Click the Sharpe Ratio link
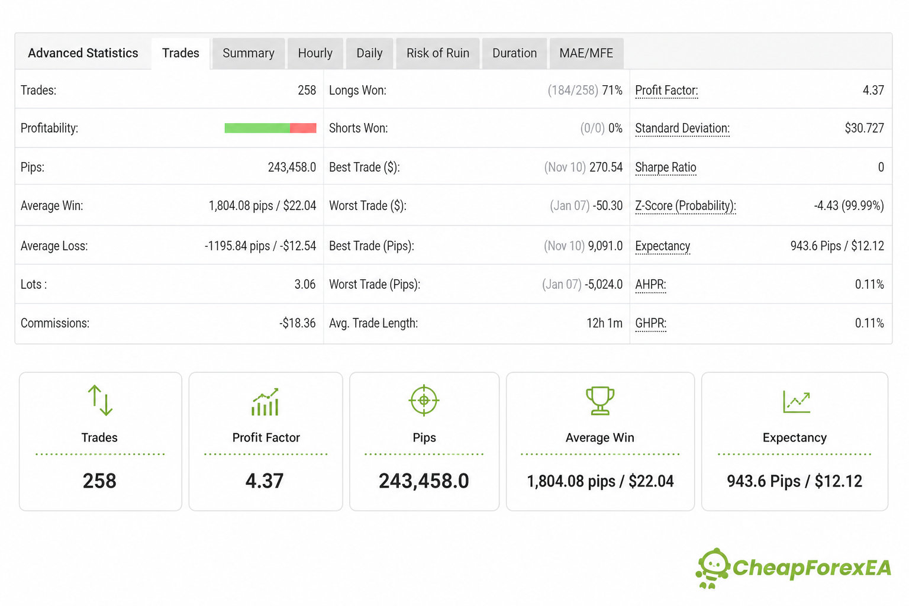The height and width of the screenshot is (606, 909). [666, 167]
